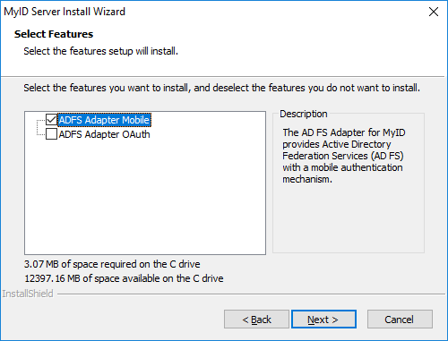Return using the < Back button
Screen dimensions: 448x341
(256, 320)
